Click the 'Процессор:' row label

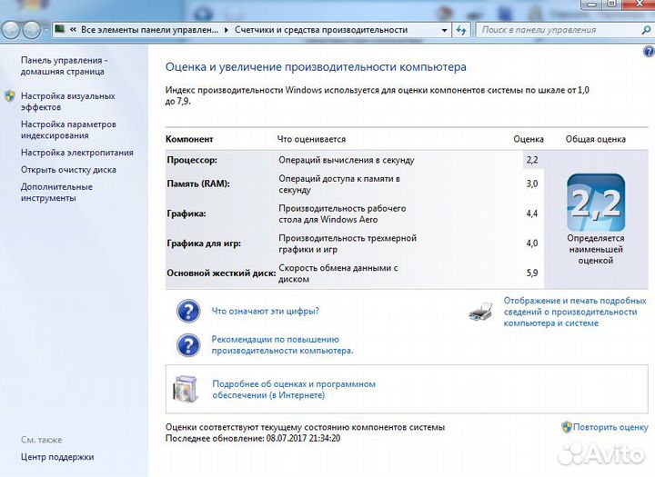tap(192, 160)
